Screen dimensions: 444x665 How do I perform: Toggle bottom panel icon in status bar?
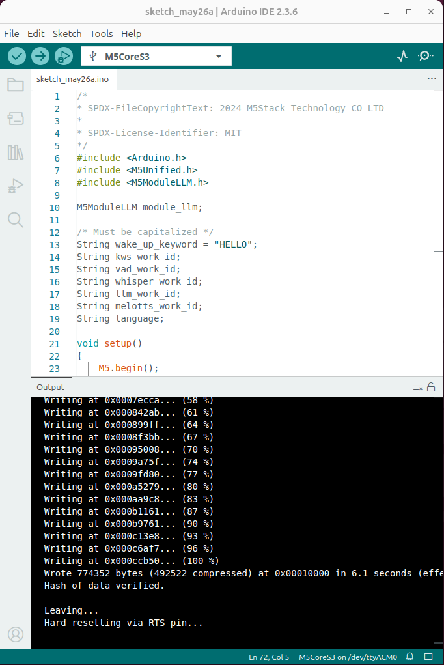click(x=428, y=657)
